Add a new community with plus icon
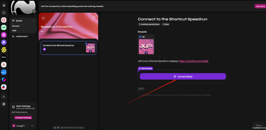This screenshot has height=130, width=266. point(4,97)
